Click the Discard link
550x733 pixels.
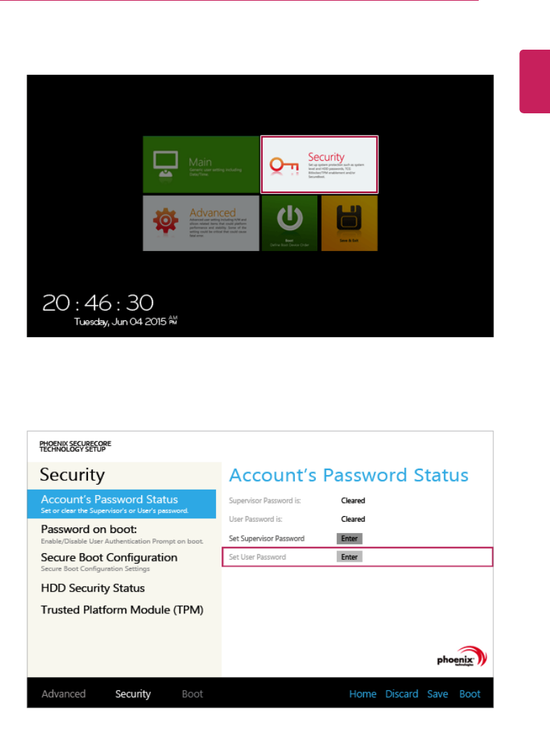pos(401,694)
